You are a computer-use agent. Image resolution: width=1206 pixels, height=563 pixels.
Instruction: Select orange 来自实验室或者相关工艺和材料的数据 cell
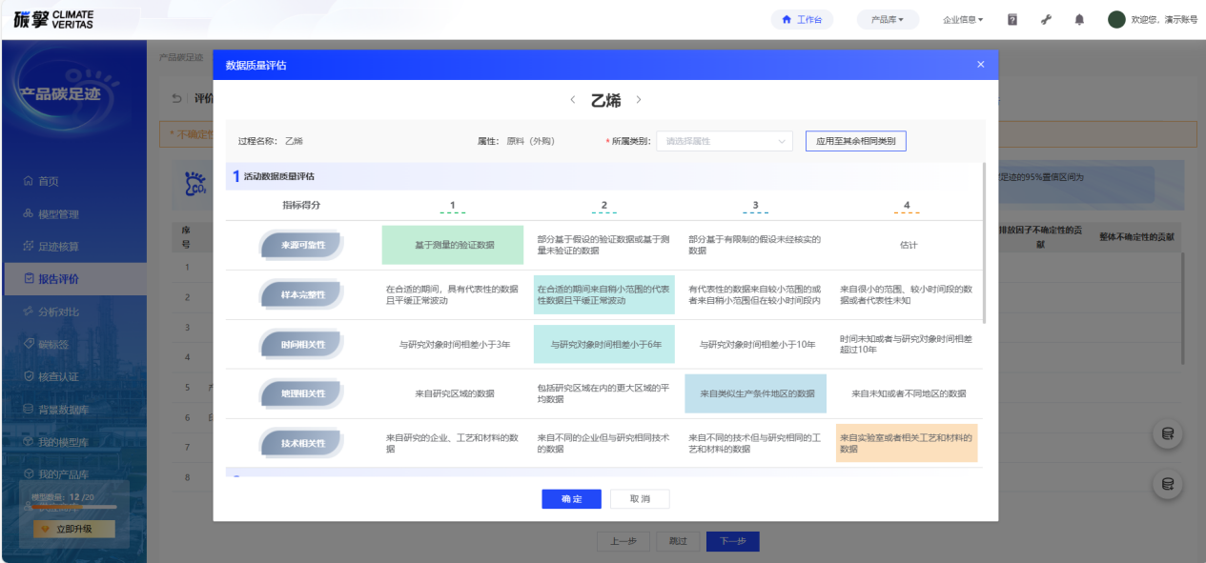click(906, 443)
